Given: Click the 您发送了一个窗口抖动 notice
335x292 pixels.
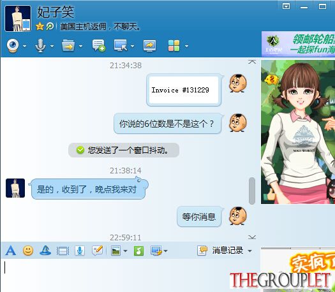Looking at the screenshot, I should click(x=124, y=150).
